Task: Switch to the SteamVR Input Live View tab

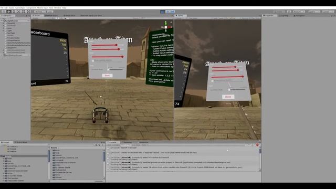Action: (91, 16)
